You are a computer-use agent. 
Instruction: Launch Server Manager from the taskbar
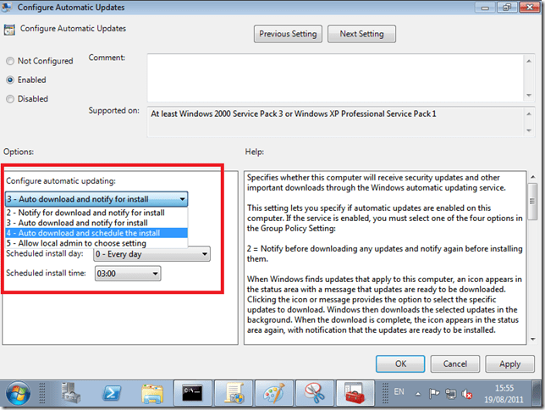[70, 392]
